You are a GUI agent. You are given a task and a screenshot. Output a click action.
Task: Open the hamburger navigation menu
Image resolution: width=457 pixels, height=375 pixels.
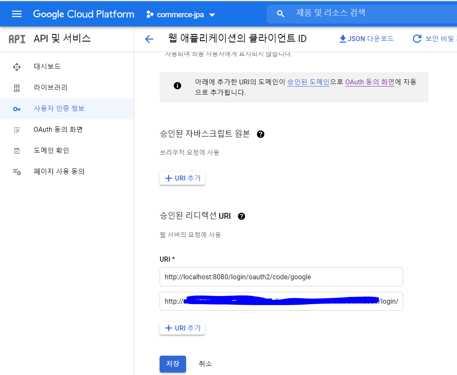17,14
